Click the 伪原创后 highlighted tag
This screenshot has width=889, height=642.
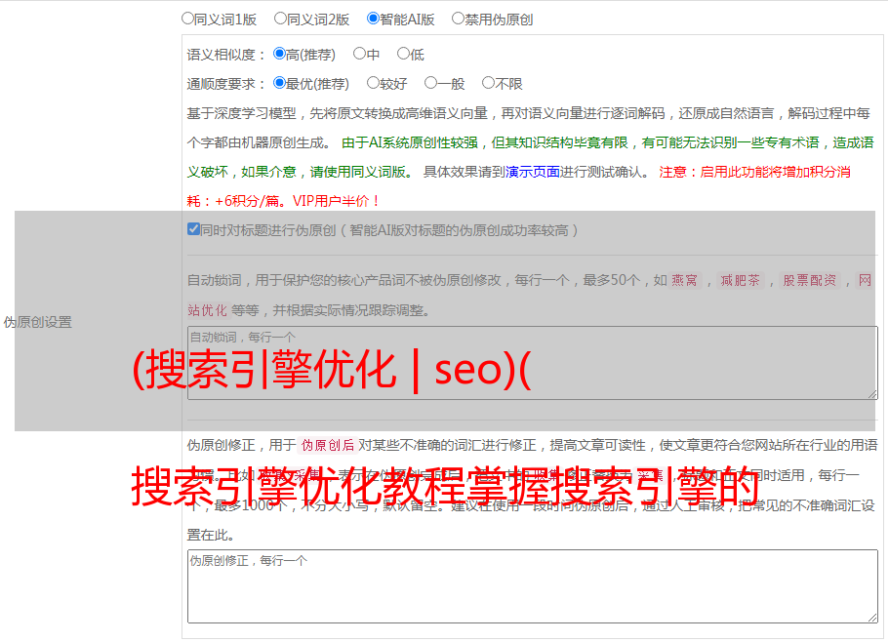[327, 445]
